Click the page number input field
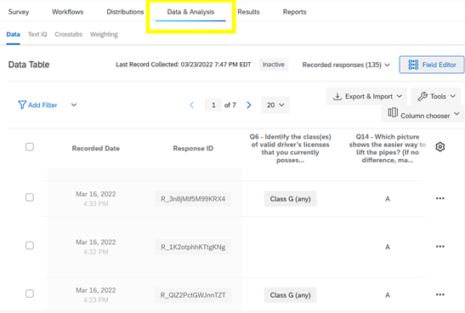The image size is (465, 313). click(x=213, y=105)
